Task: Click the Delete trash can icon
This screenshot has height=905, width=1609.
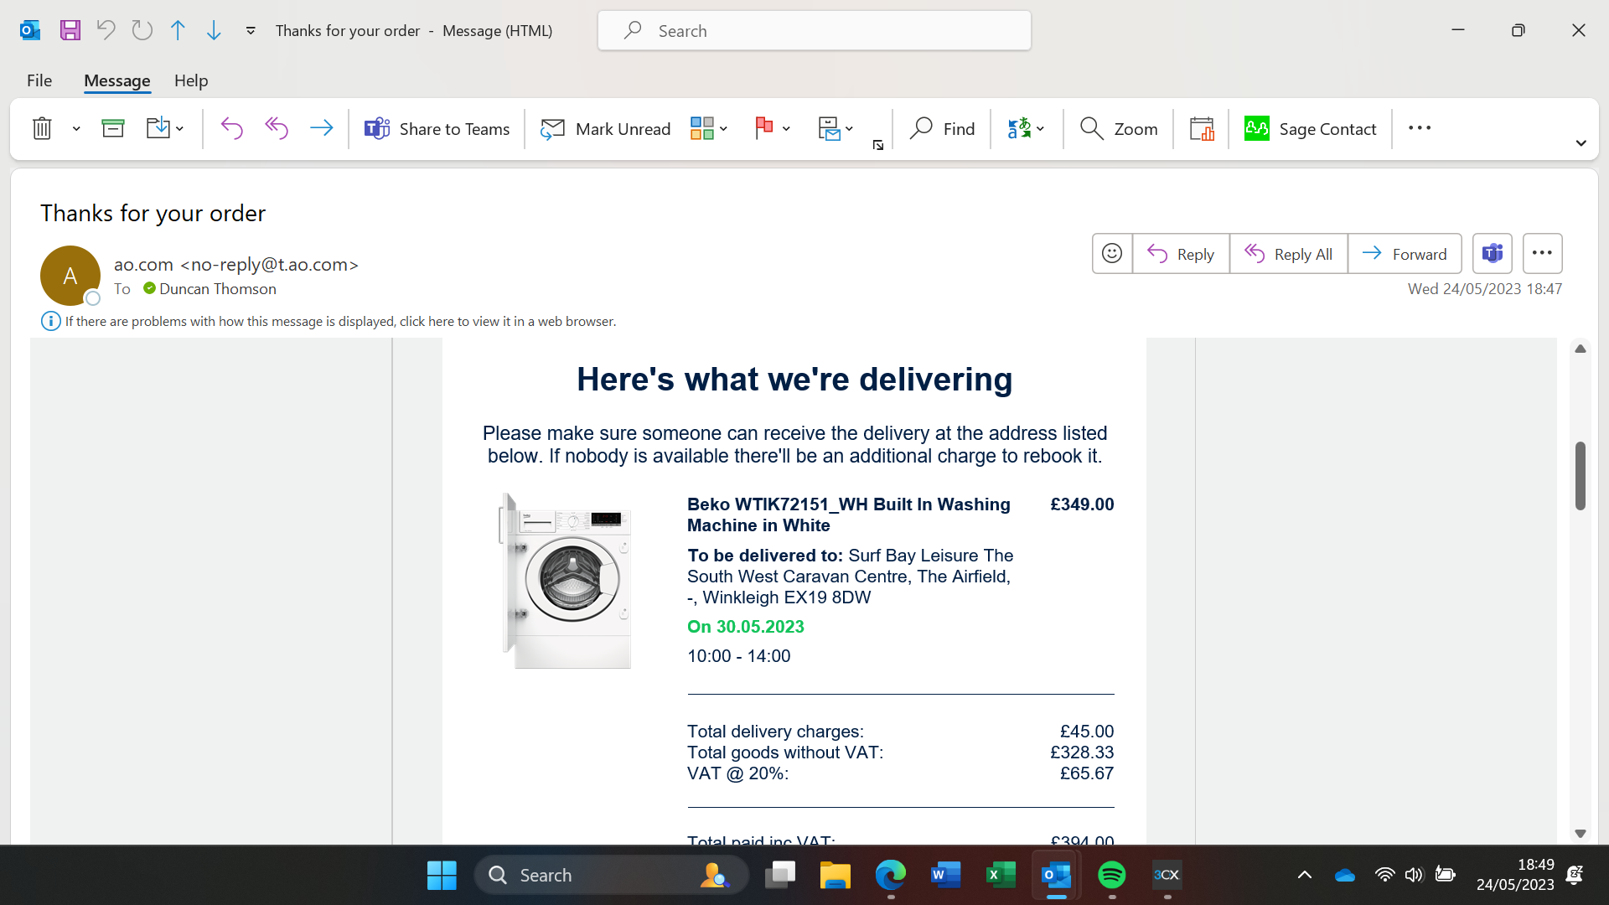Action: pos(42,129)
